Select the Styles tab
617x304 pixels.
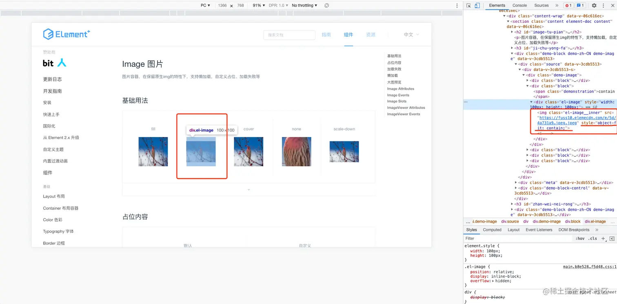[471, 230]
